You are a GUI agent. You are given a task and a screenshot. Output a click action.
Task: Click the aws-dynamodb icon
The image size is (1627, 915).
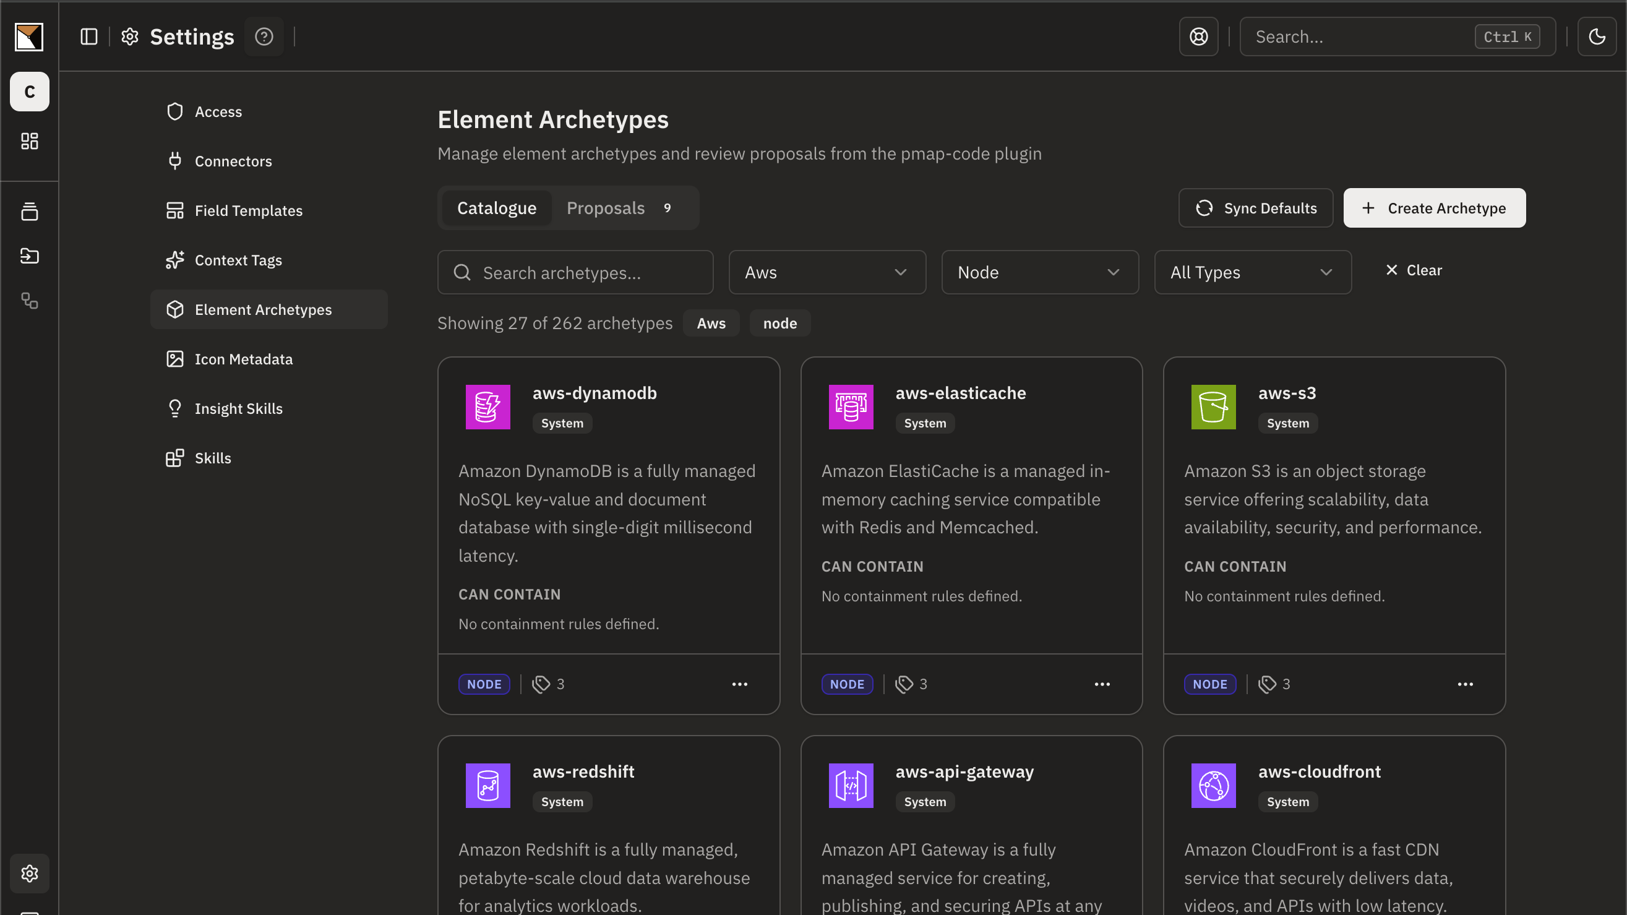pyautogui.click(x=487, y=406)
